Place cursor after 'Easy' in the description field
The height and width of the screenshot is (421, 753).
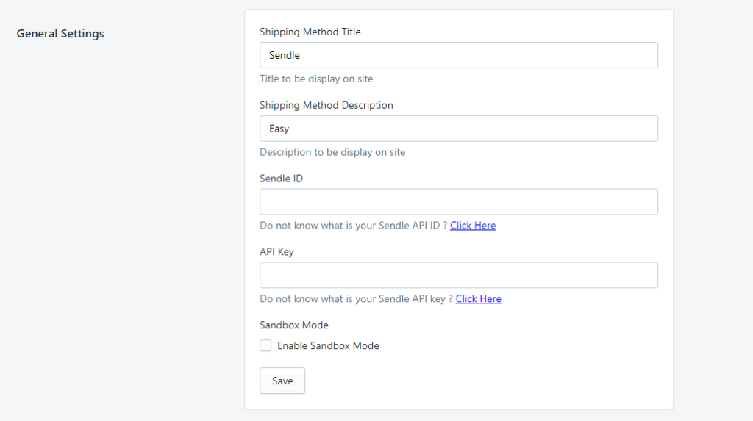(291, 129)
